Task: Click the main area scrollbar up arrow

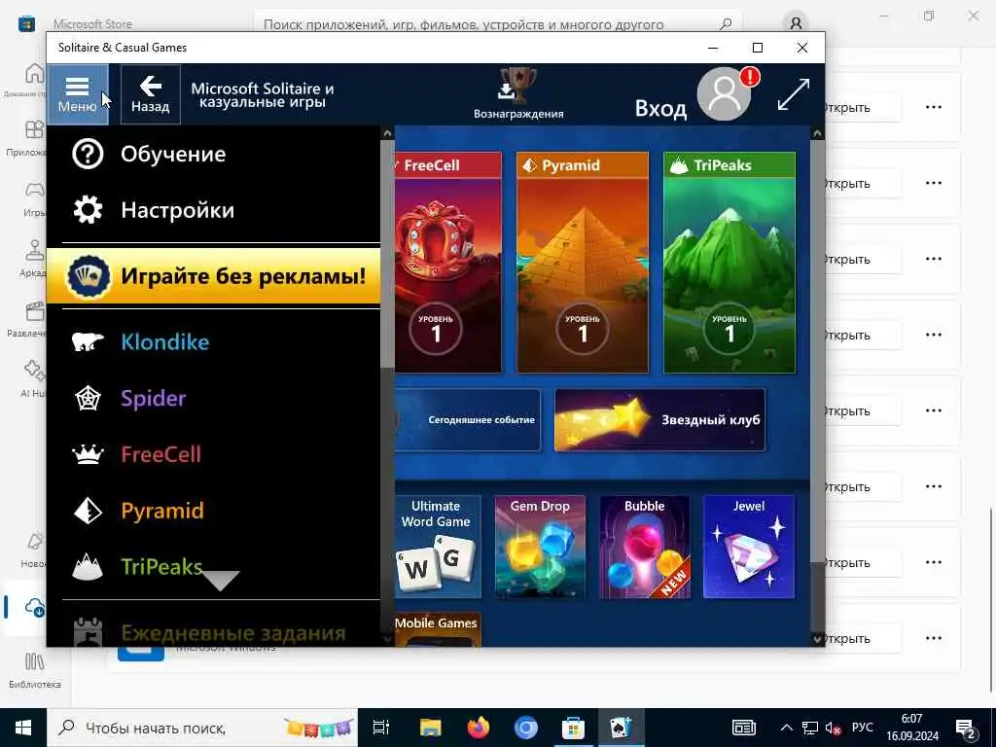Action: (x=817, y=133)
